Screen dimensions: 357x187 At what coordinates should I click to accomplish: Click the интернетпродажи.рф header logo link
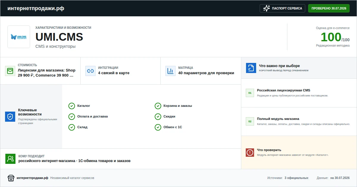36,8
